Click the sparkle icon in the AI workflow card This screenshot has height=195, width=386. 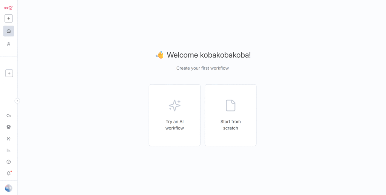point(175,105)
